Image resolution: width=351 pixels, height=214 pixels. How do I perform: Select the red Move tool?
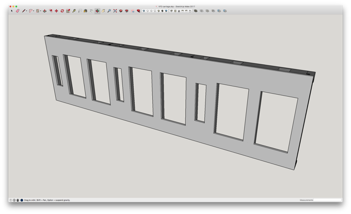click(x=56, y=11)
